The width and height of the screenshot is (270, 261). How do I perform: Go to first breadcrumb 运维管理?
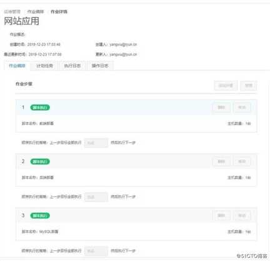tap(12, 12)
